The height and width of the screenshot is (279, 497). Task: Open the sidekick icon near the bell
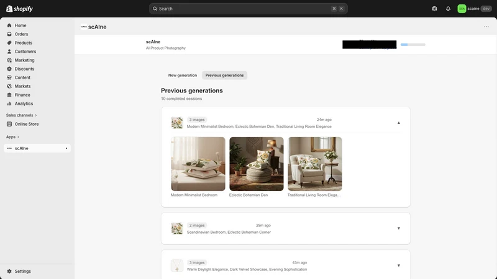[434, 9]
